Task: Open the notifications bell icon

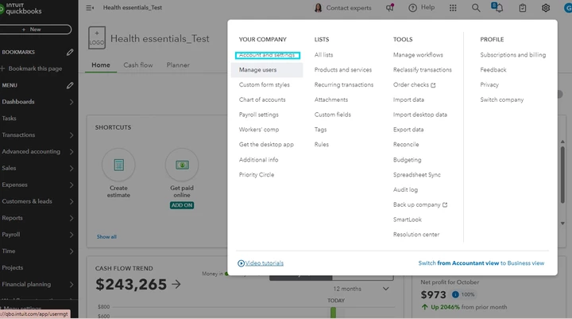Action: 497,7
